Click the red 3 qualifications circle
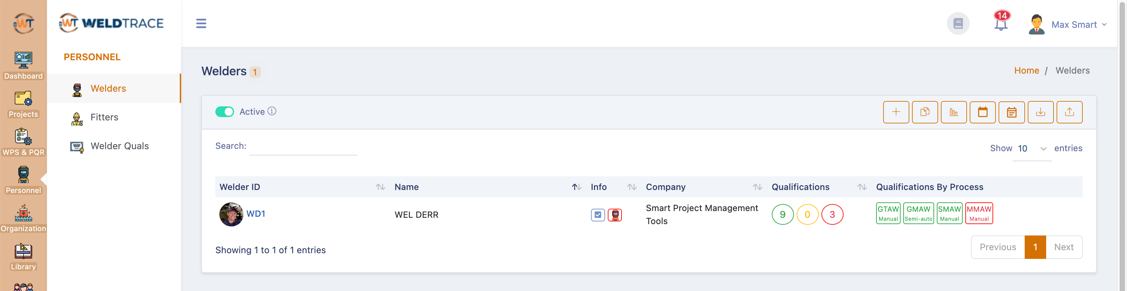This screenshot has height=291, width=1127. pos(832,215)
